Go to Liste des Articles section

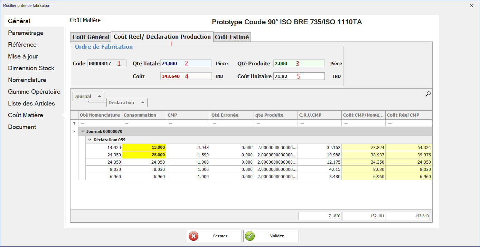(31, 103)
